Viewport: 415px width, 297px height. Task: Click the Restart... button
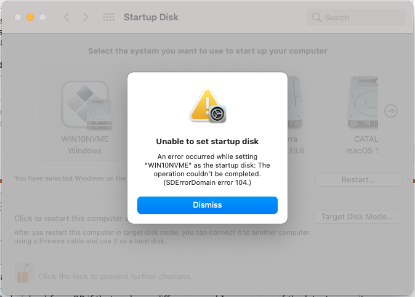(358, 180)
